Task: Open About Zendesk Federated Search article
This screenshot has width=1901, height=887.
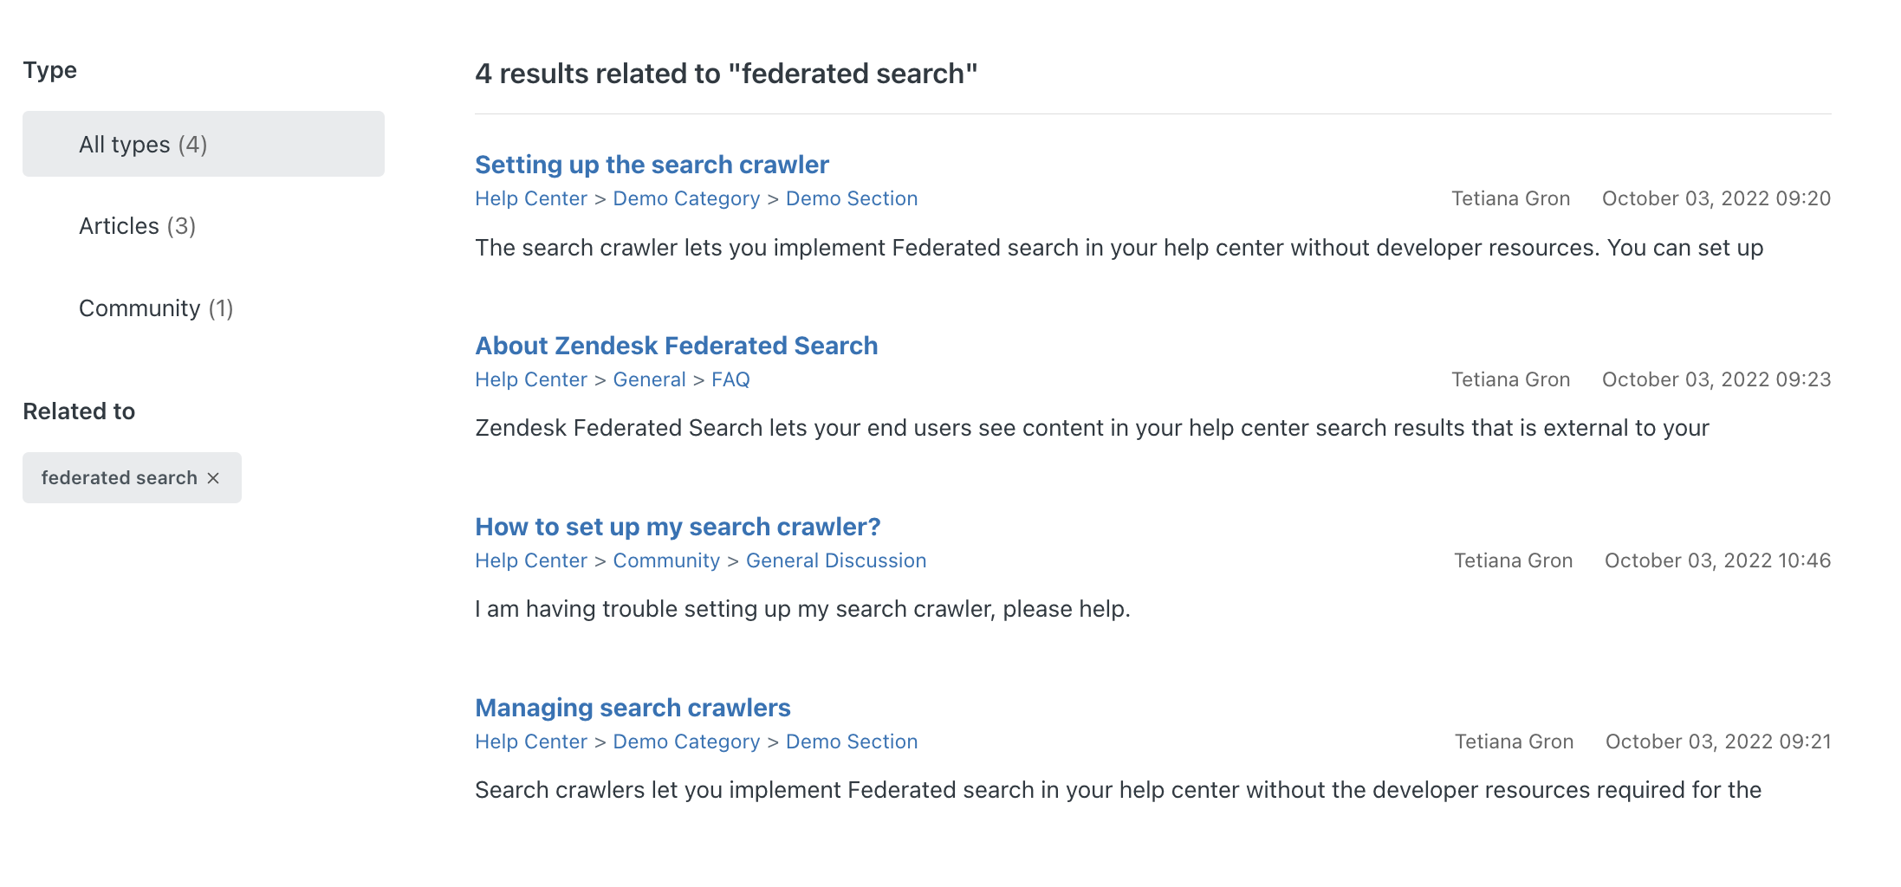Action: [676, 346]
